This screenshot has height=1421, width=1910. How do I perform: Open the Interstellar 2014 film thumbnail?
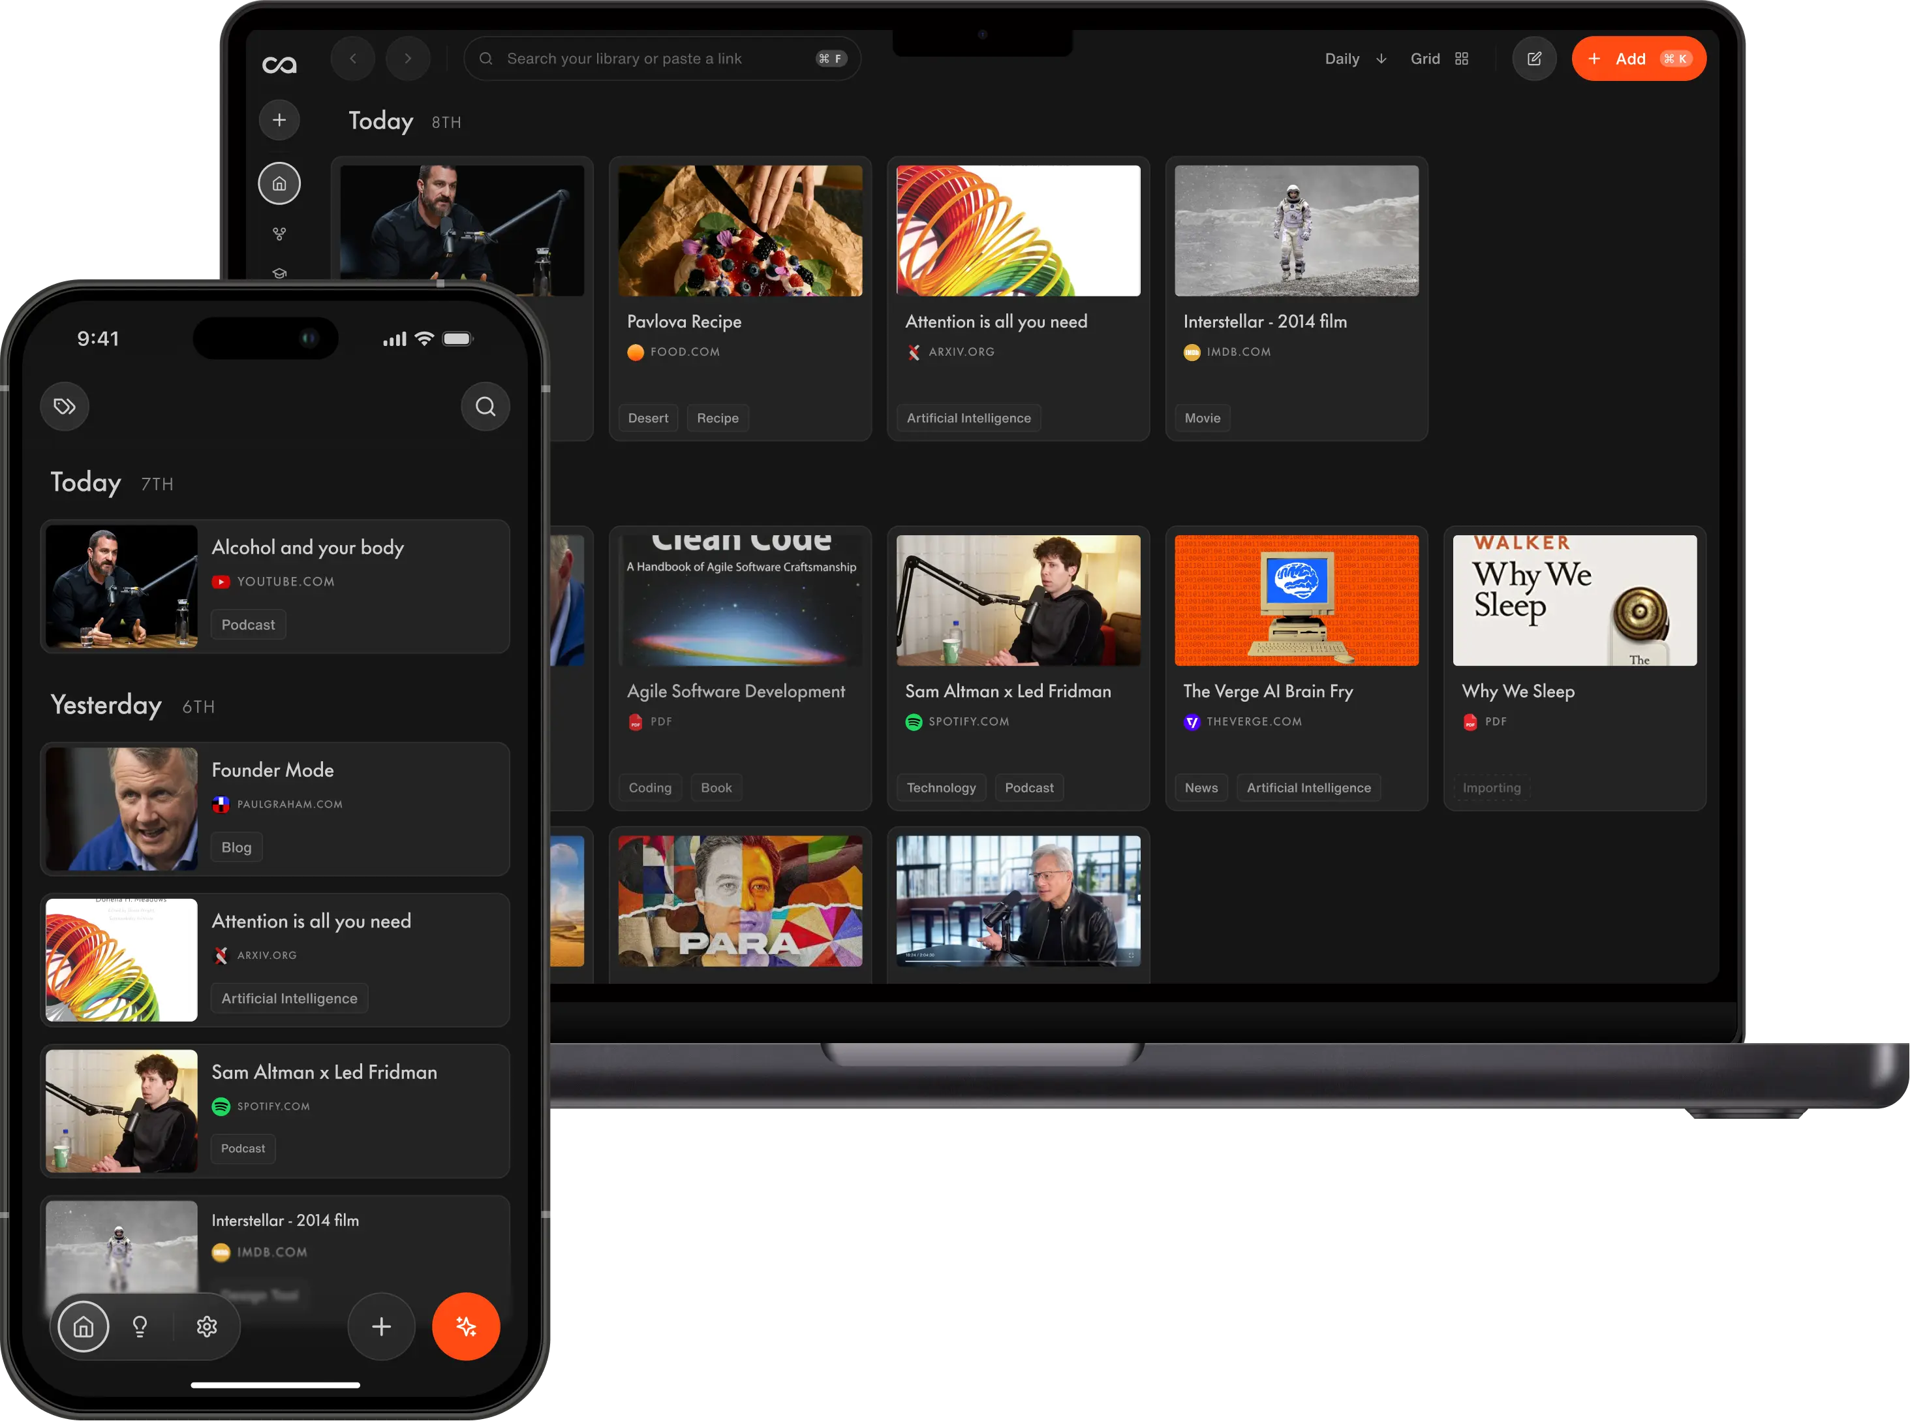pos(1296,230)
